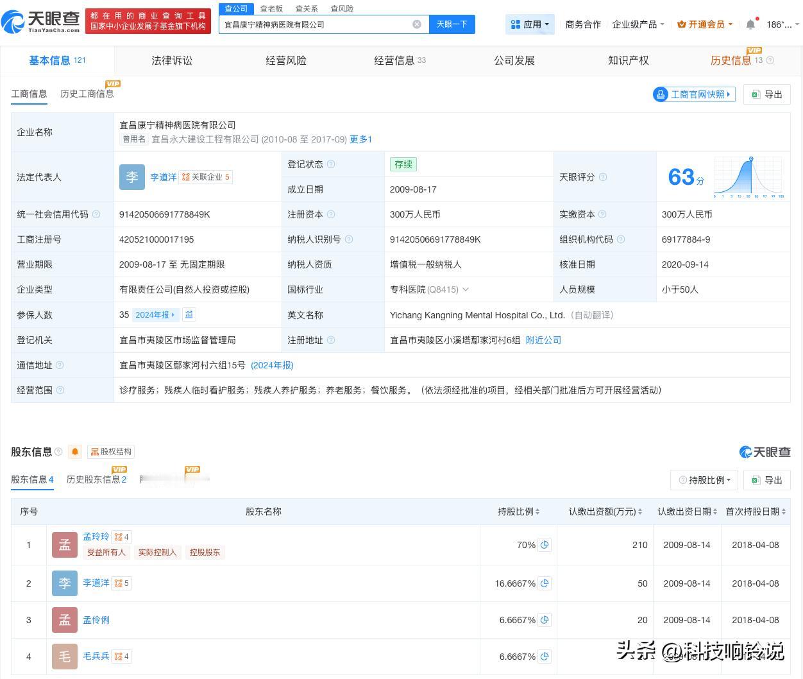Open the 公司发展 tab
This screenshot has height=679, width=803.
point(514,60)
